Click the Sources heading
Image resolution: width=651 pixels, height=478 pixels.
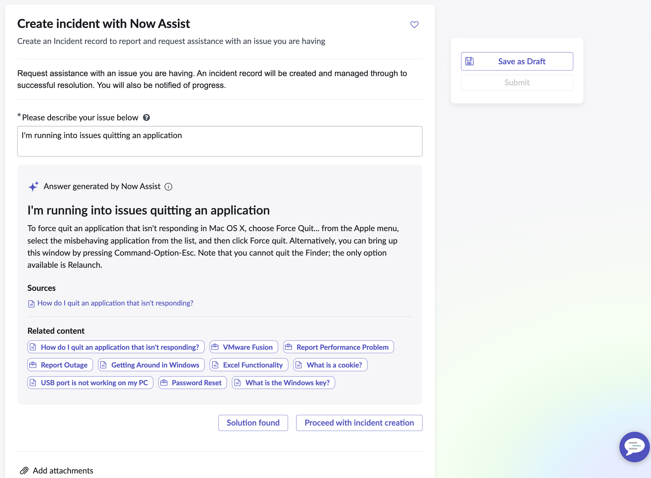[x=41, y=288]
